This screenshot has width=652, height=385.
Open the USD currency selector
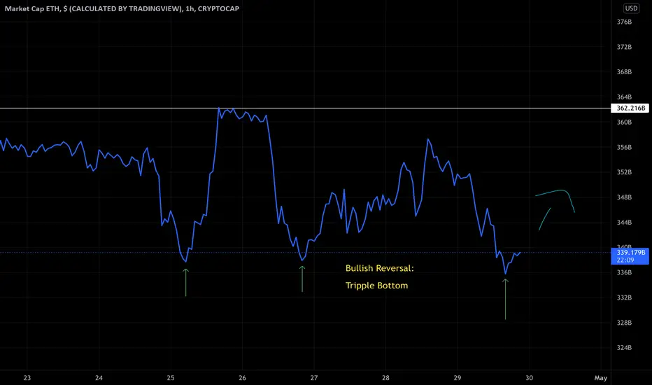click(631, 8)
